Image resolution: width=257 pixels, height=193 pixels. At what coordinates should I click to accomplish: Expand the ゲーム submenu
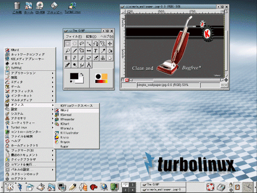point(30,86)
